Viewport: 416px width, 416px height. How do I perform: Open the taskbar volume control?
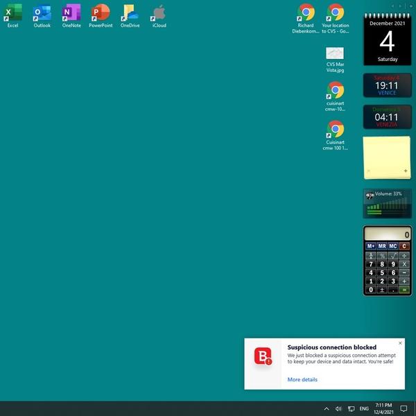[338, 409]
